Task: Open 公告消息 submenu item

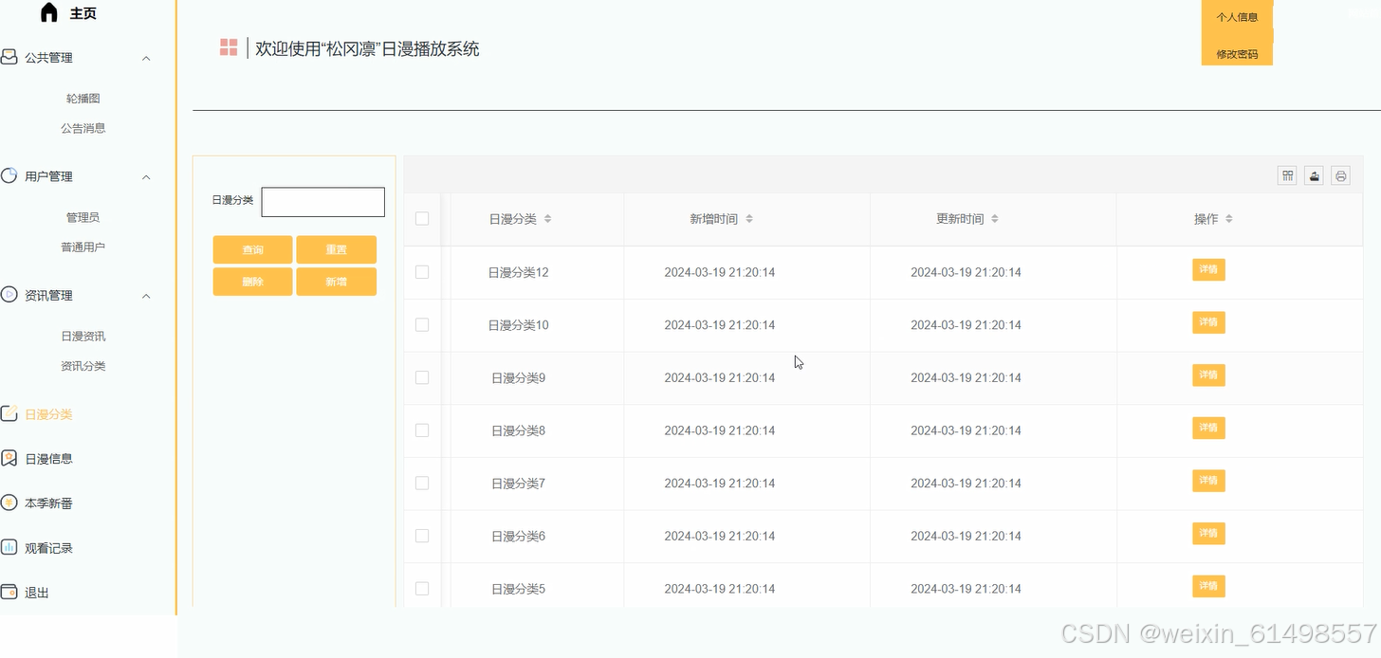Action: click(83, 128)
